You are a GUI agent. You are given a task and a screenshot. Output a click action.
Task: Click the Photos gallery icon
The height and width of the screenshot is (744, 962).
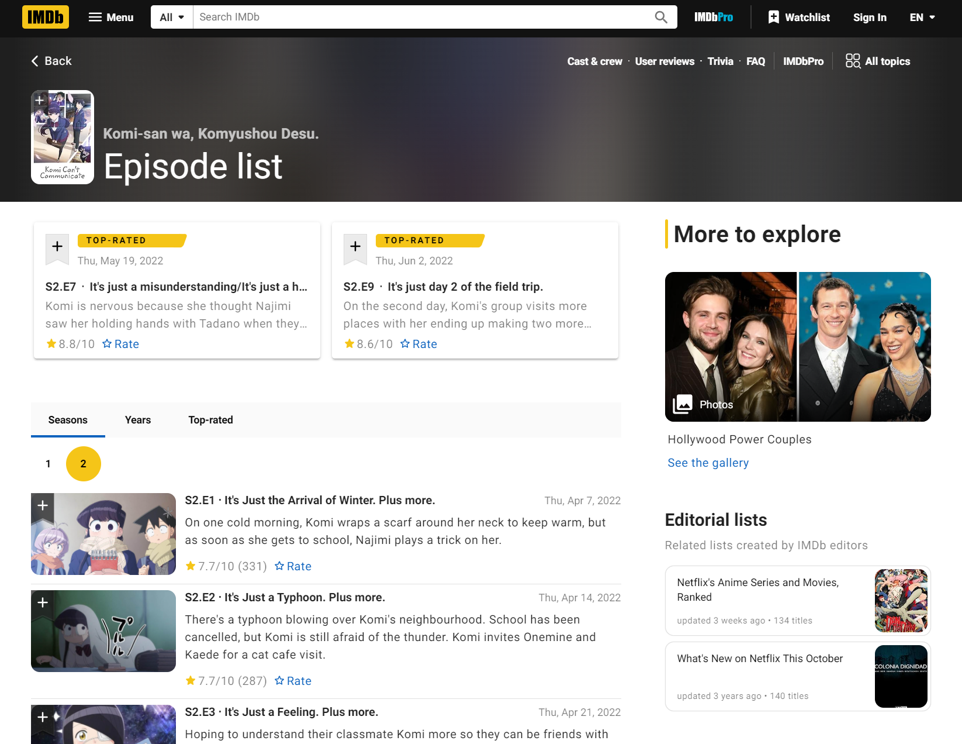tap(683, 404)
